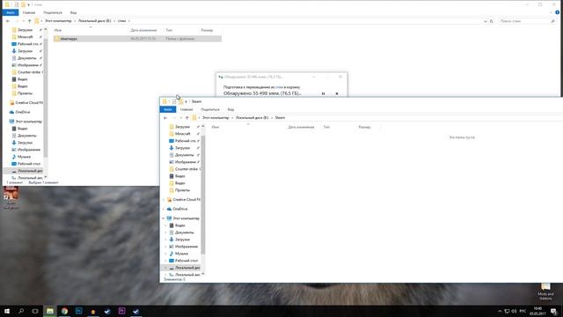
Task: Open Minecraft in стим window sidebar
Action: tap(26, 37)
